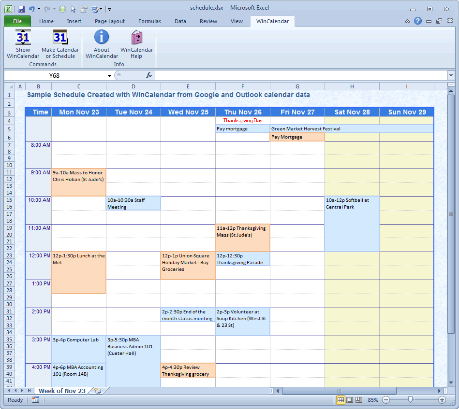
Task: Click the insert function fx icon
Action: [148, 75]
